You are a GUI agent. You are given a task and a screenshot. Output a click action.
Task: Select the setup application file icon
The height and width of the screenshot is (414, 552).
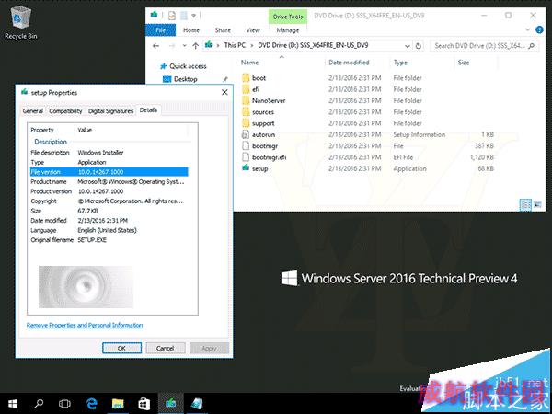coord(246,168)
